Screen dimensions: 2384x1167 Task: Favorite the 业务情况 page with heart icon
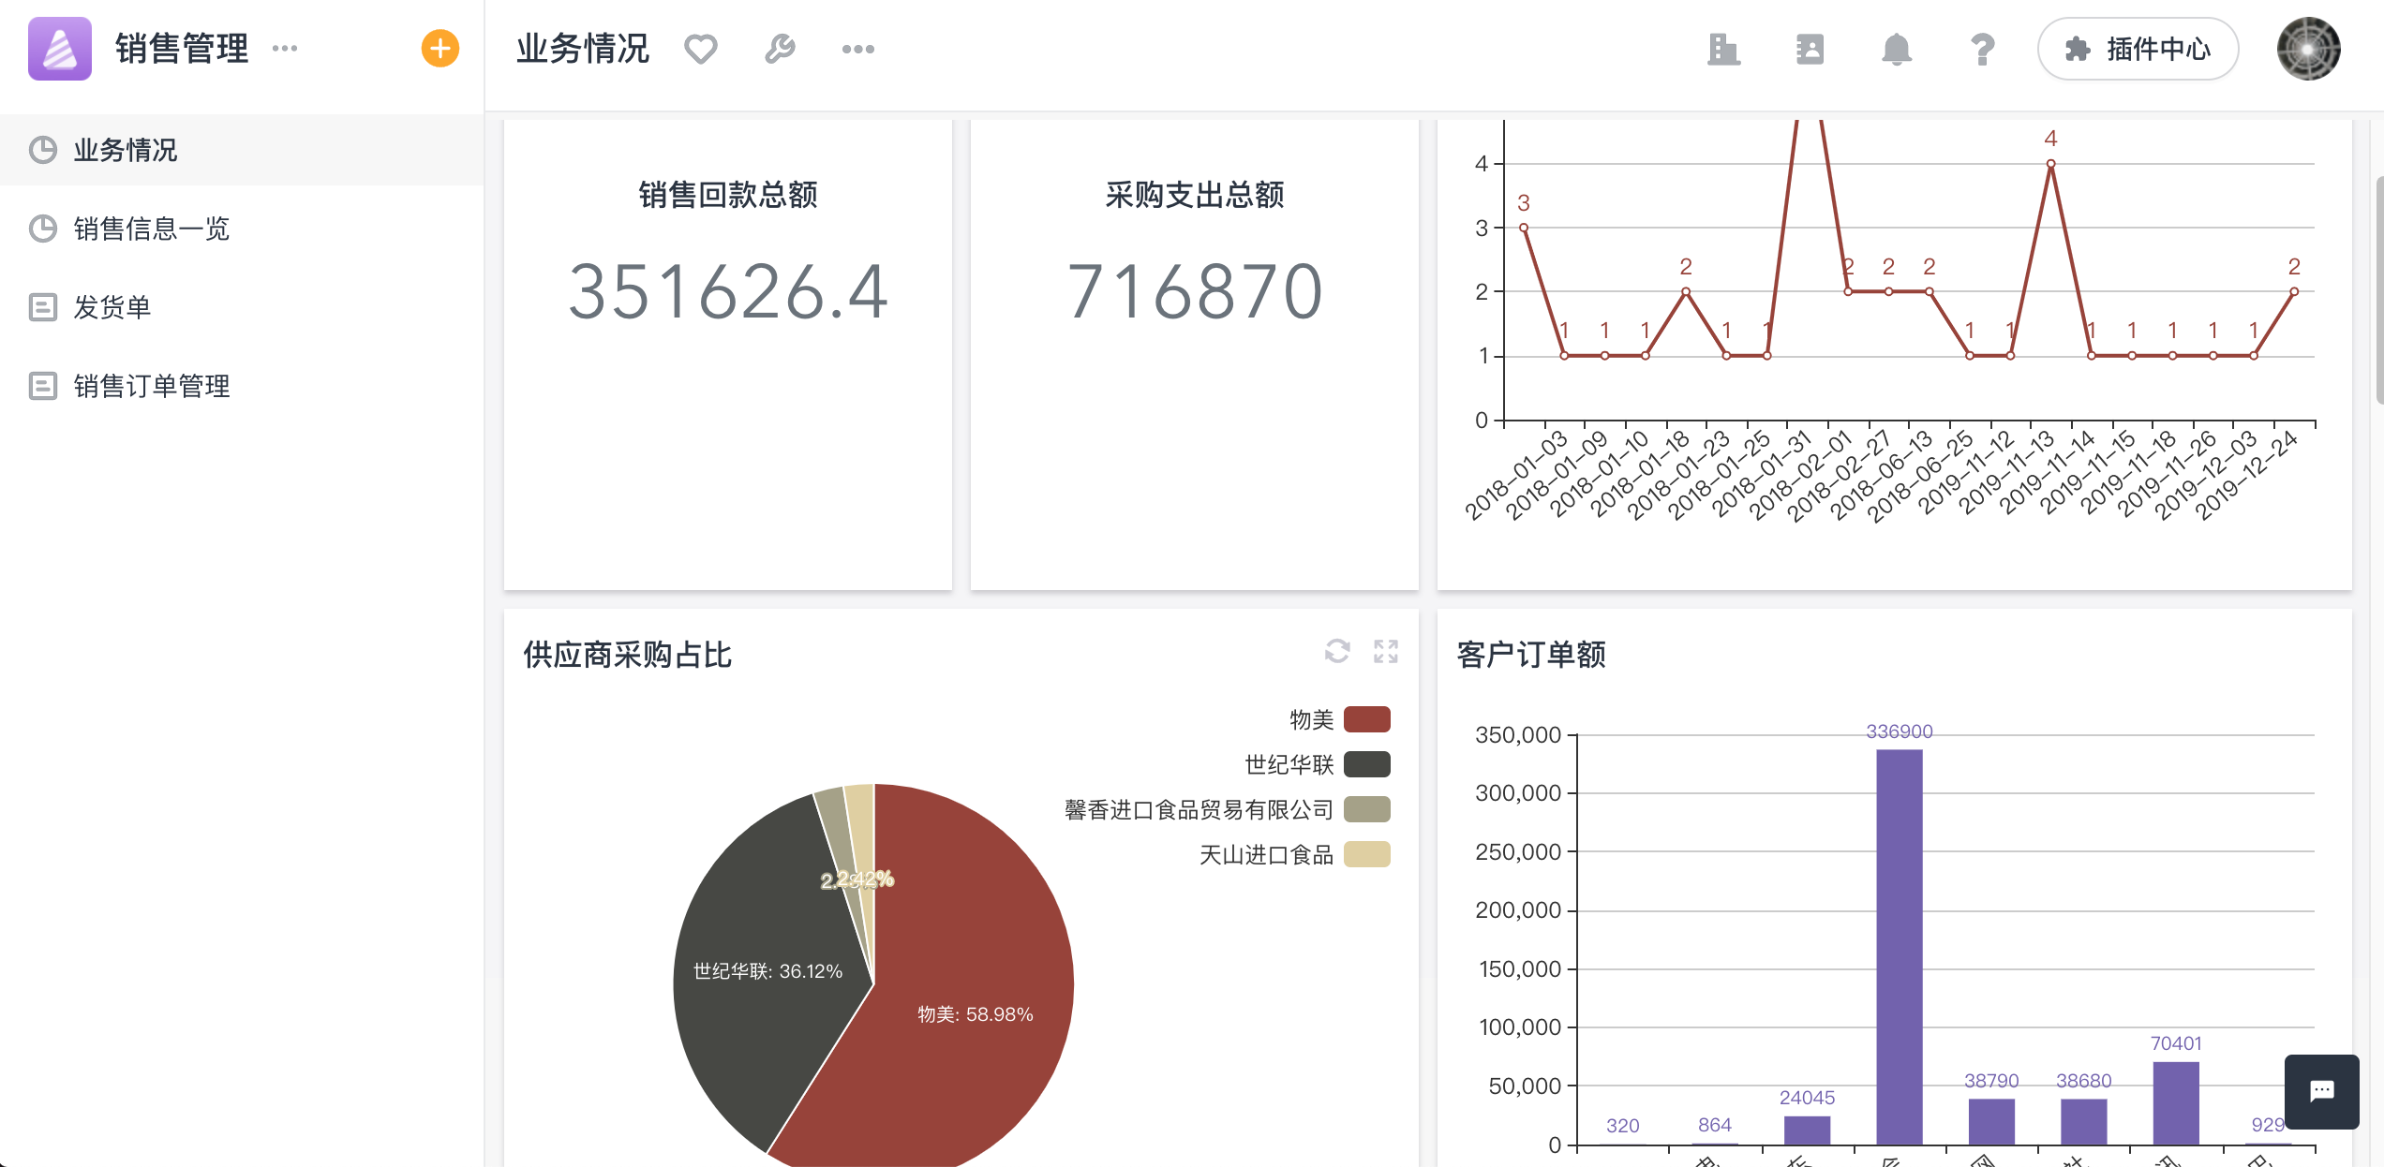pyautogui.click(x=700, y=49)
